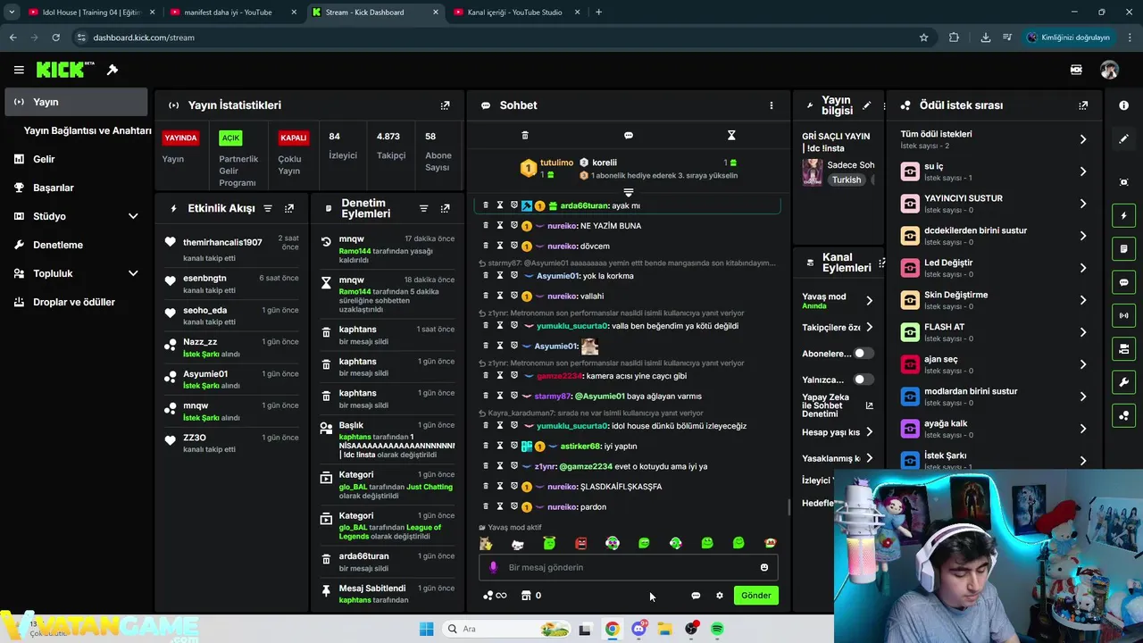The image size is (1143, 643).
Task: Click the info icon in right sidebar
Action: click(x=1123, y=105)
